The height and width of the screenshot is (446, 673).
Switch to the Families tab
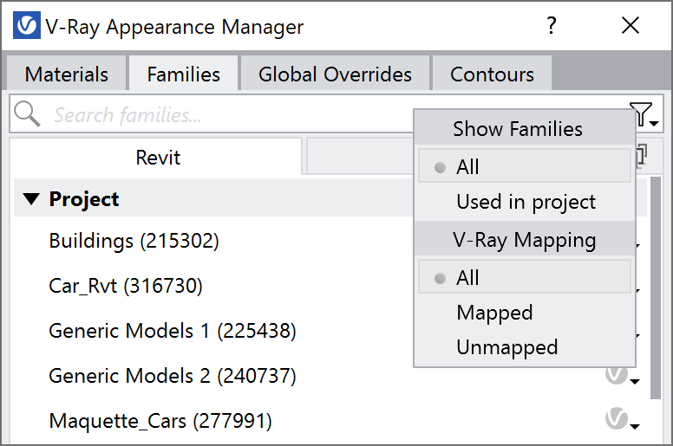tap(183, 74)
